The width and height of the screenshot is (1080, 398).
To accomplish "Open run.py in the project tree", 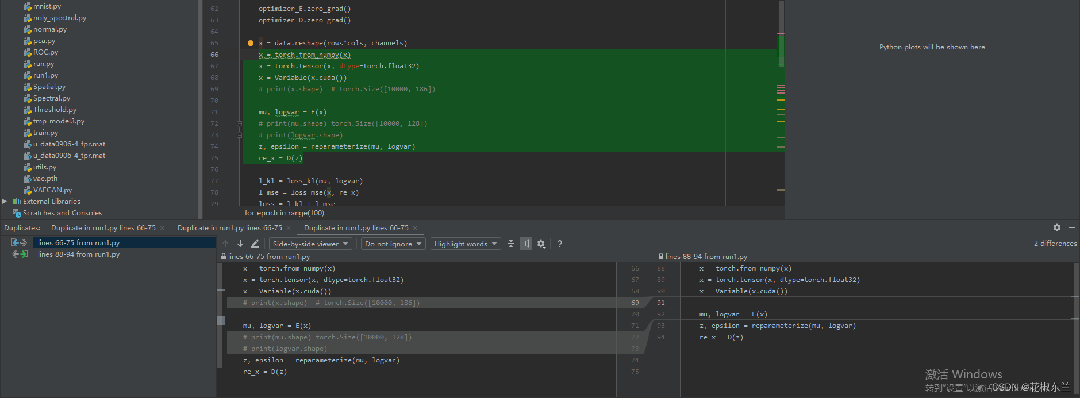I will point(44,64).
